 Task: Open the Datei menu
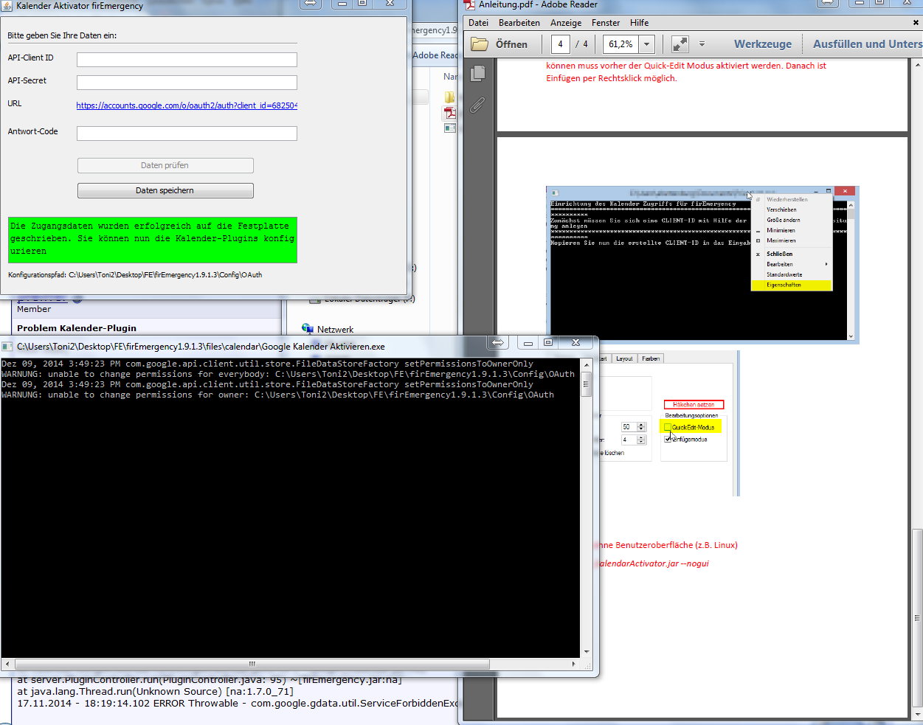click(x=478, y=23)
